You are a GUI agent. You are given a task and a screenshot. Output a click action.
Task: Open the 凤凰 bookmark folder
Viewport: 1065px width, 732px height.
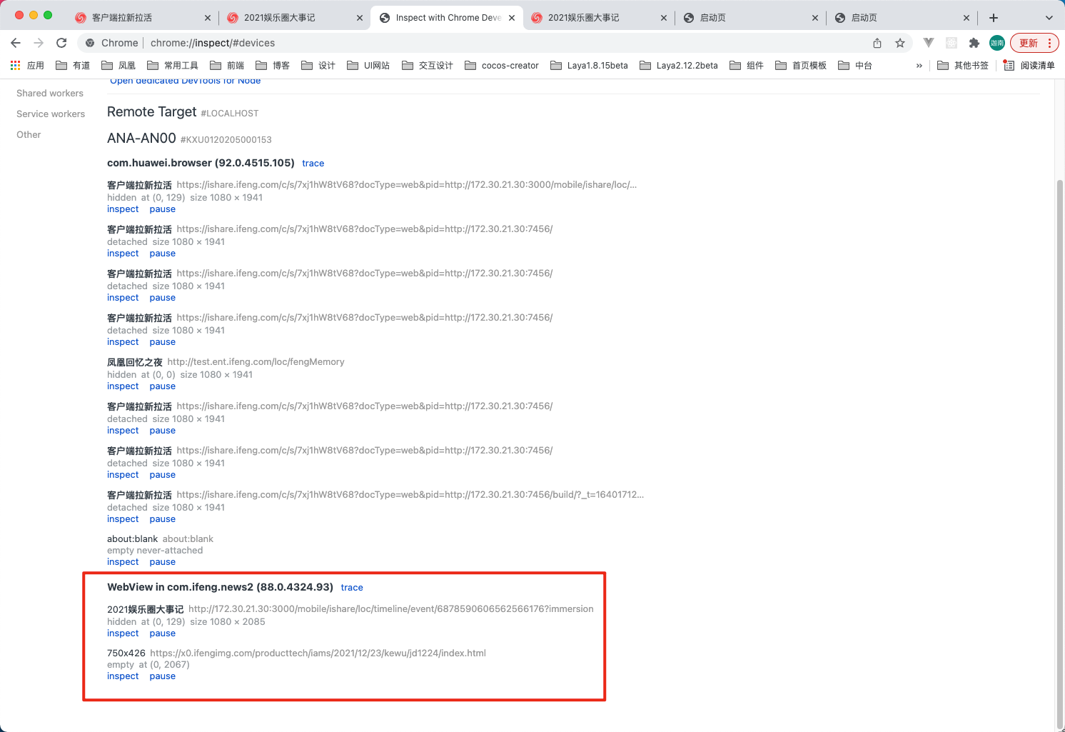pos(118,65)
